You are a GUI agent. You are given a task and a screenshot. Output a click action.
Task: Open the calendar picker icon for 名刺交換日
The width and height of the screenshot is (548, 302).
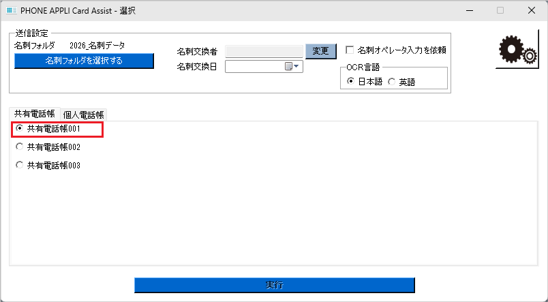pyautogui.click(x=288, y=66)
